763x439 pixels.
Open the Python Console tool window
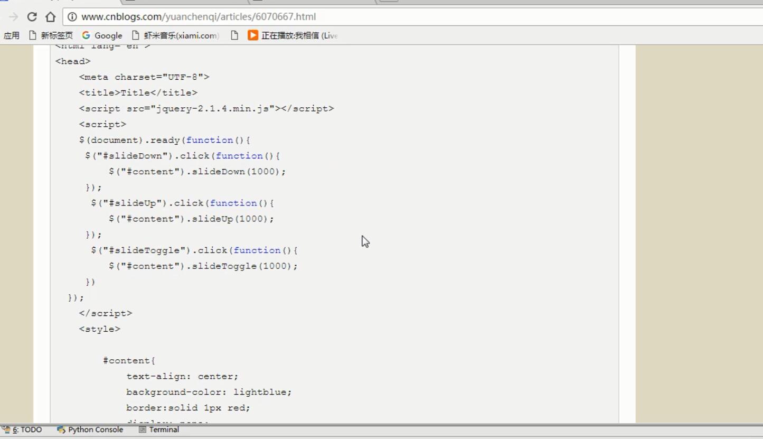click(x=90, y=430)
